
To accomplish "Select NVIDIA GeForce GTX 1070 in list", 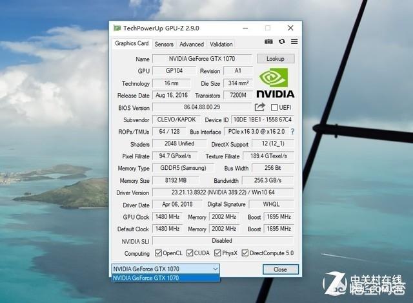I will pos(166,278).
